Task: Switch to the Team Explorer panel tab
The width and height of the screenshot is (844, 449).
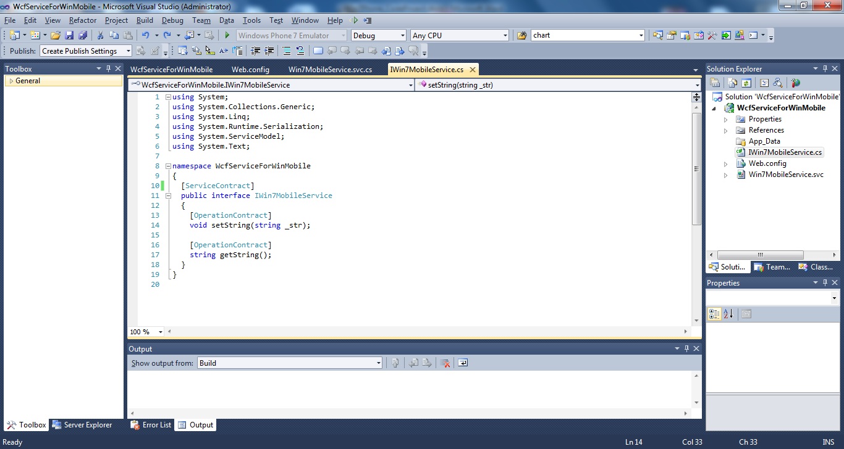Action: point(772,267)
